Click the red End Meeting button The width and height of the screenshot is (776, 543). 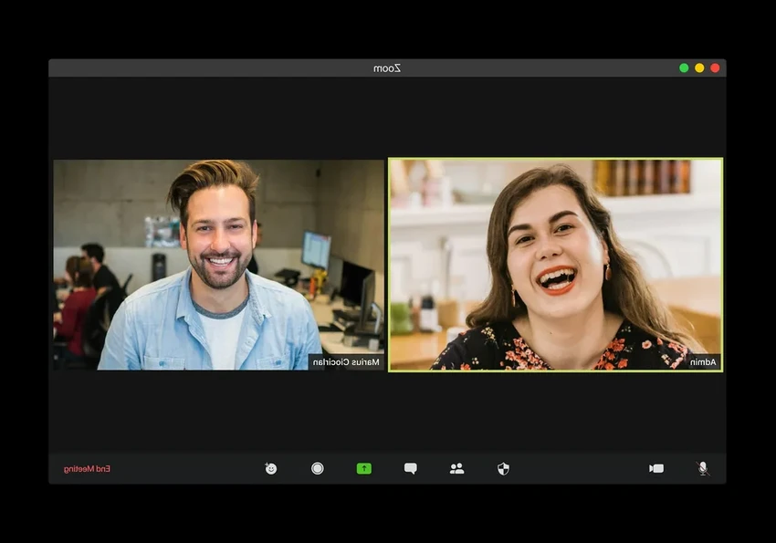pyautogui.click(x=87, y=468)
